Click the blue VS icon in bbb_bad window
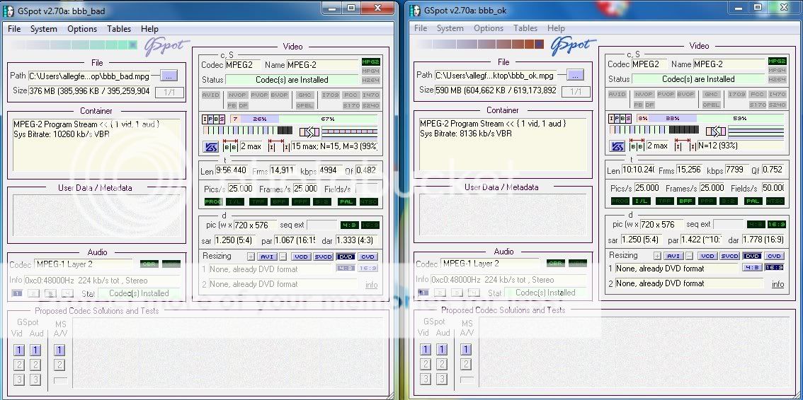 tap(211, 146)
